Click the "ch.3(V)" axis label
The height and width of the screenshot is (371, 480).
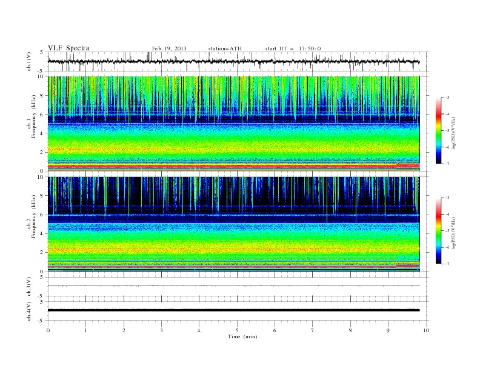click(29, 287)
